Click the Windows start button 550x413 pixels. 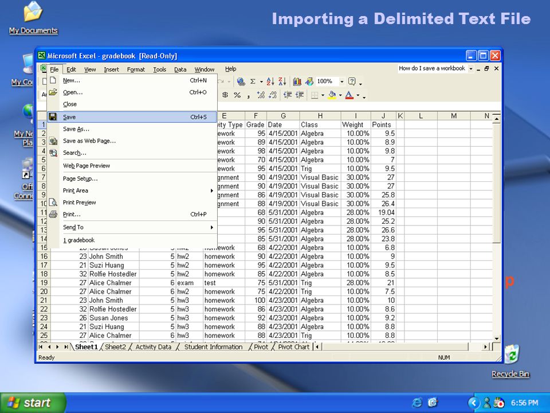33,403
